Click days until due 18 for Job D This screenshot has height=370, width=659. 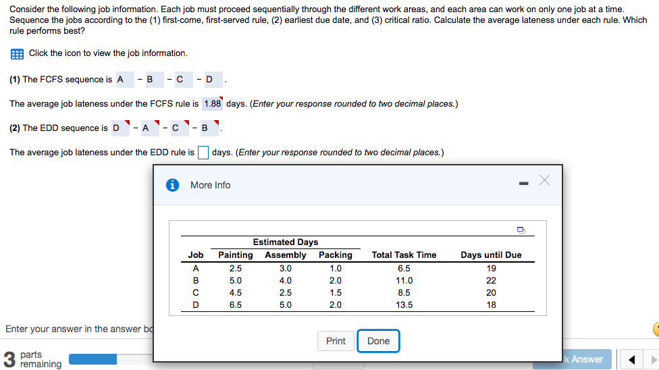click(491, 305)
